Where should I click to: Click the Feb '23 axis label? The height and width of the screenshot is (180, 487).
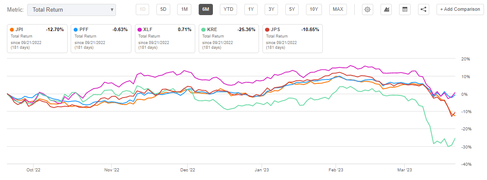(x=336, y=170)
